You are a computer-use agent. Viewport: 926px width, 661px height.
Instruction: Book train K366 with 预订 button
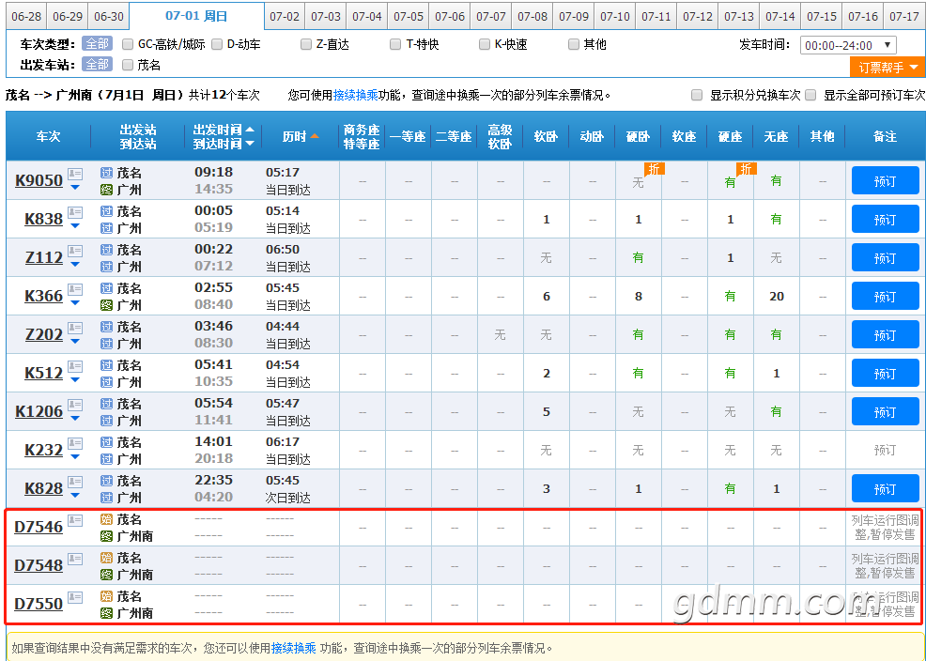coord(886,297)
